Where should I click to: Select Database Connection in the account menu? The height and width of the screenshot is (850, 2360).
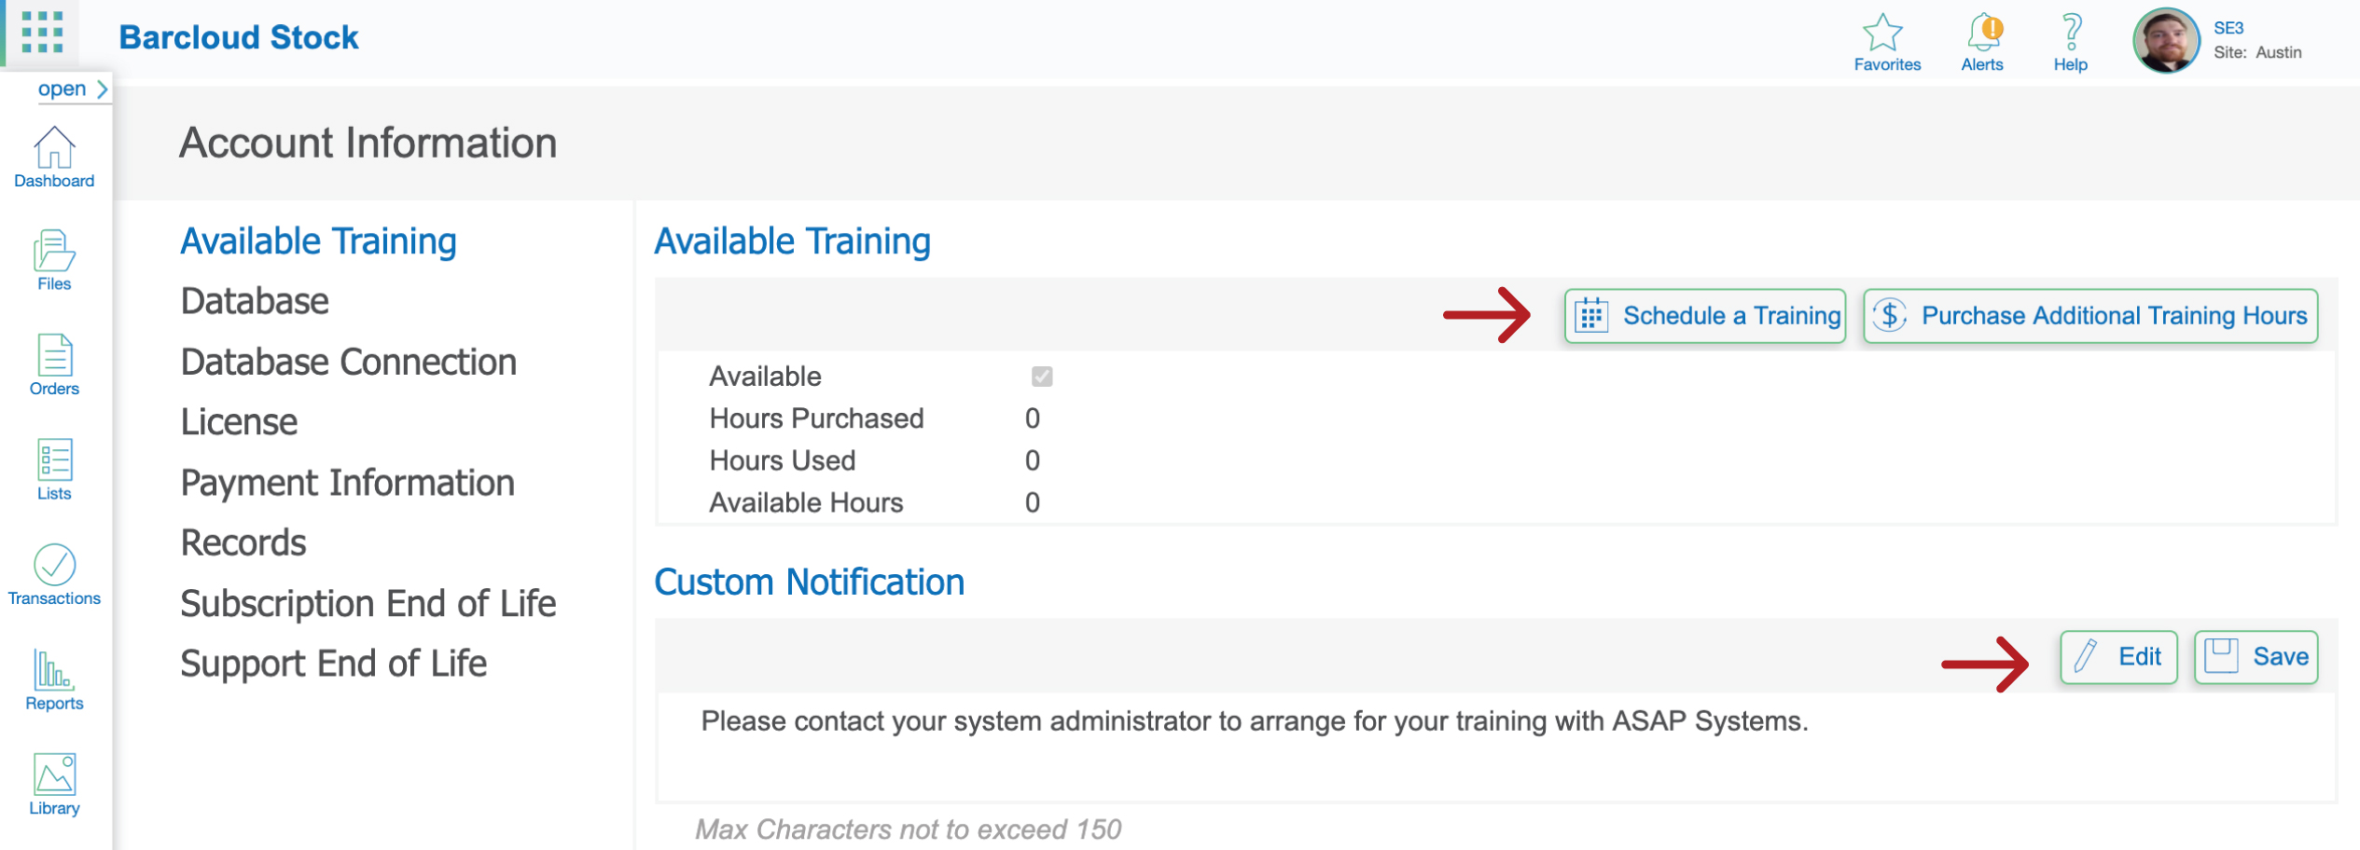click(x=348, y=362)
